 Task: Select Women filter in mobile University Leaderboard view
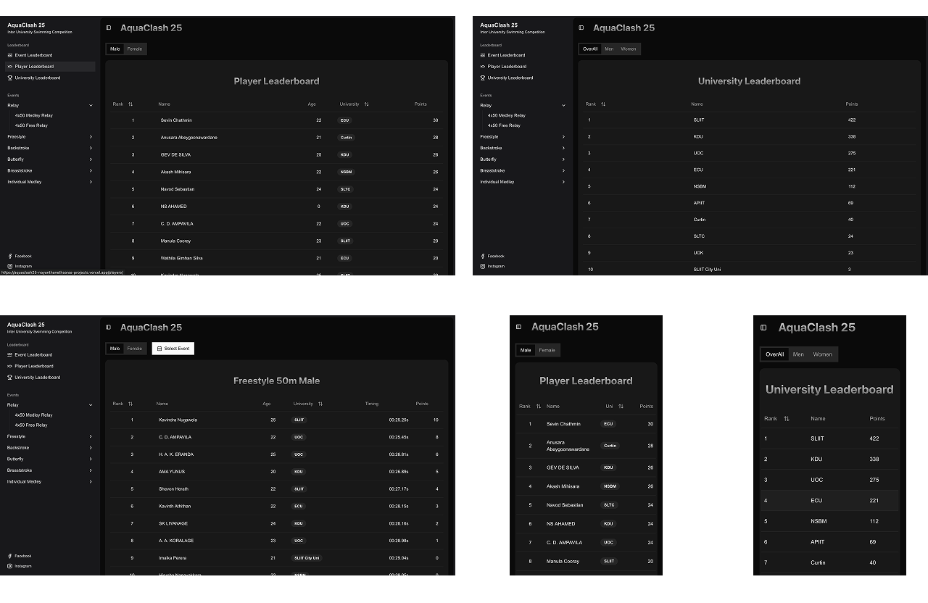[822, 354]
